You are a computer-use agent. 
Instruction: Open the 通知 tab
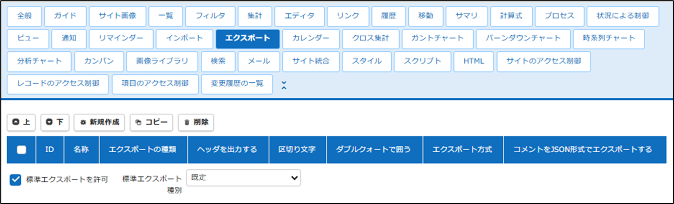(68, 38)
